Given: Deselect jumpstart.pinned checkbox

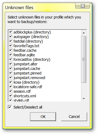Looking at the screenshot, I should pos(11,73).
